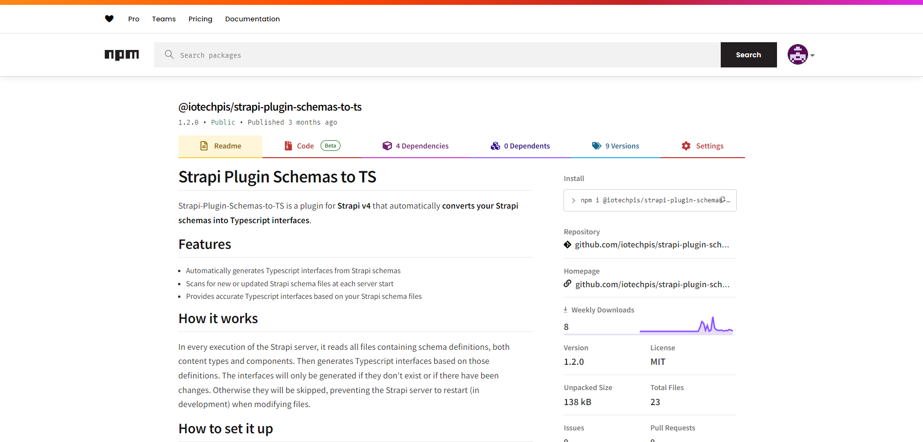This screenshot has height=442, width=923.
Task: Go to the Pricing page
Action: pyautogui.click(x=200, y=19)
